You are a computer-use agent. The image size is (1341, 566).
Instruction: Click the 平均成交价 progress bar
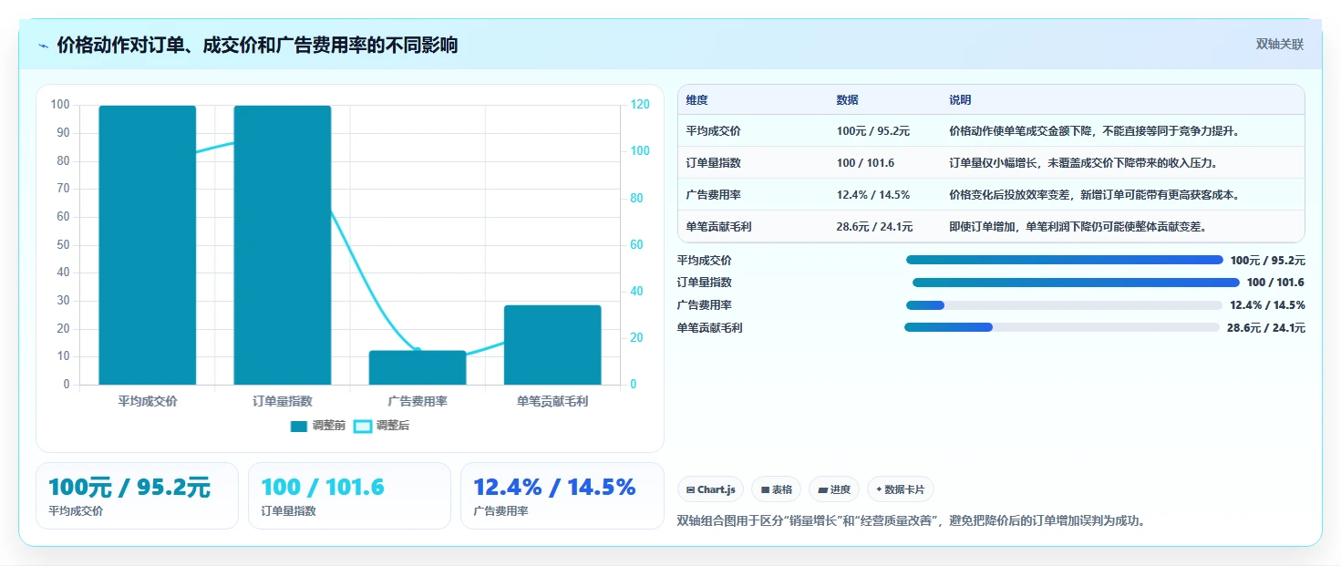tap(1064, 260)
